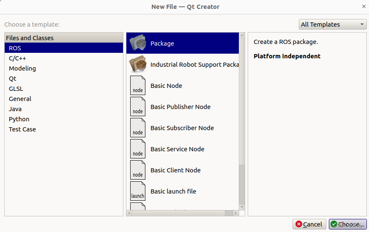The image size is (369, 232).
Task: Click template list scroll down arrow
Action: pos(242,207)
